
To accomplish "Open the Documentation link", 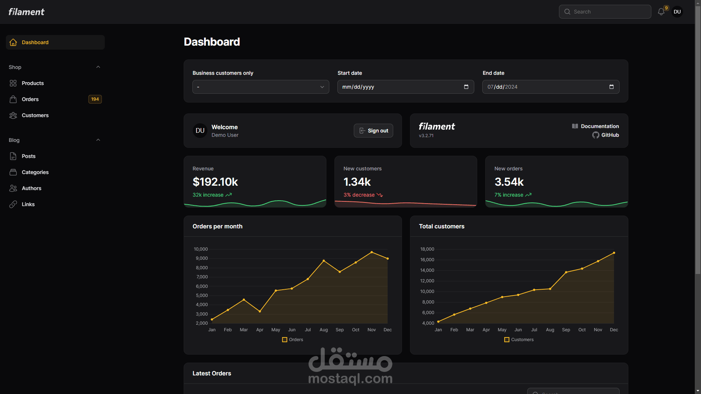I will (600, 126).
